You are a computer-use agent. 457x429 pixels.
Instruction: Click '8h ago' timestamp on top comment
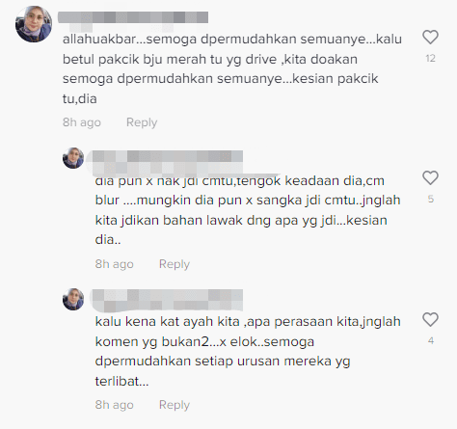[x=82, y=122]
